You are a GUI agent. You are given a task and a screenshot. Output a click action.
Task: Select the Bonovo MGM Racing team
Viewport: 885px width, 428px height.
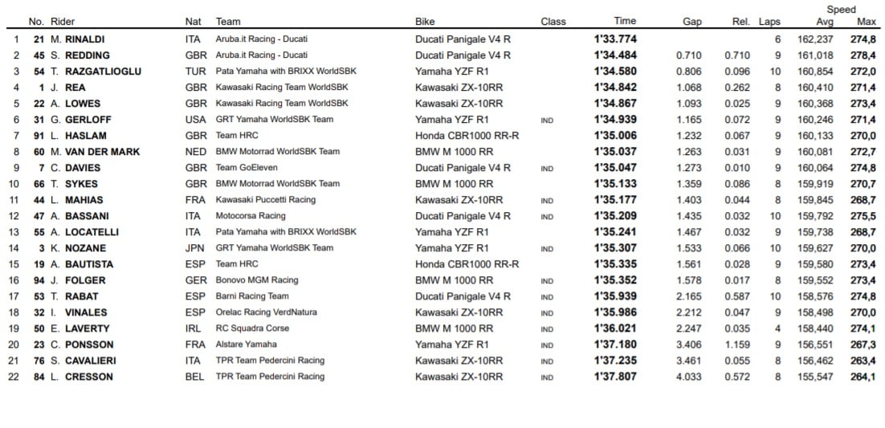click(256, 280)
